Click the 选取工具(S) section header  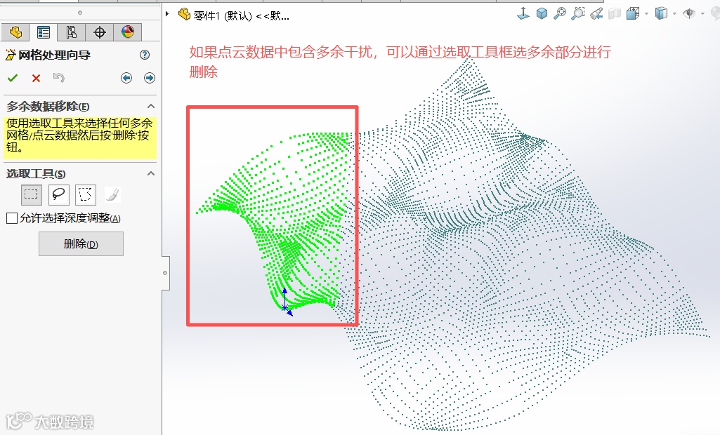pyautogui.click(x=36, y=174)
